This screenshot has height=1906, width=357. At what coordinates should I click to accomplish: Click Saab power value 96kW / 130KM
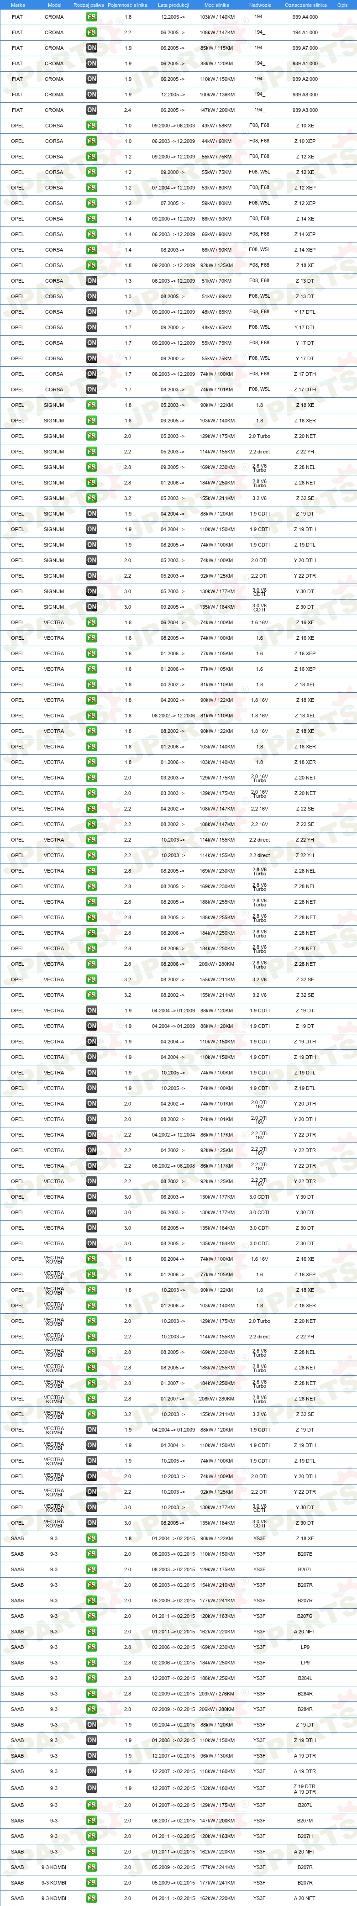coord(217,1756)
